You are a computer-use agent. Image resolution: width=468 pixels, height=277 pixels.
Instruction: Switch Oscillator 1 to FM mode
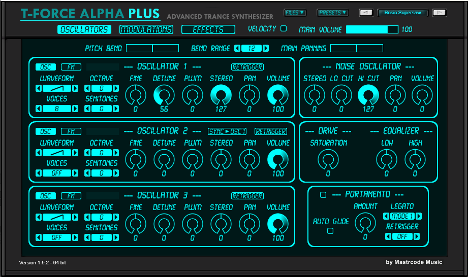(71, 67)
